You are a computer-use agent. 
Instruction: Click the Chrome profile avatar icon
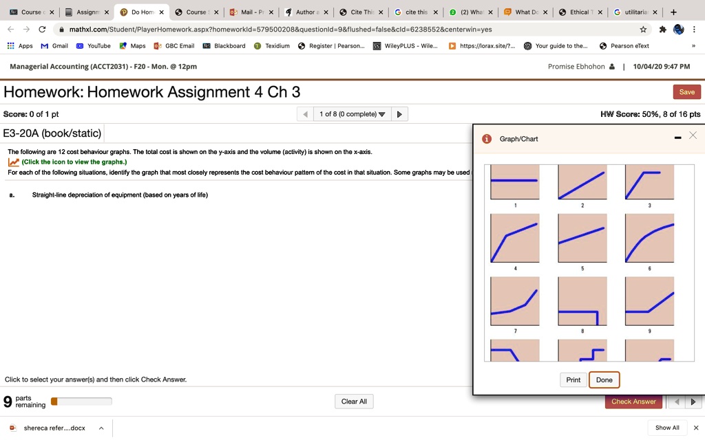(x=678, y=29)
